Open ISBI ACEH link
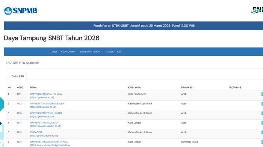The height and width of the screenshot is (147, 263). pos(36,132)
